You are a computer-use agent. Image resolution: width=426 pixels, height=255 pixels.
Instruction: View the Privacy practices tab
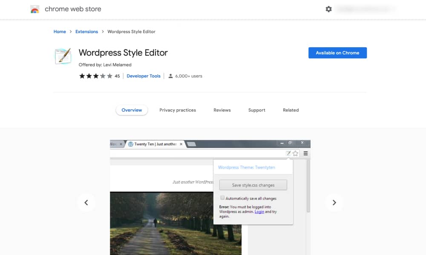[x=178, y=110]
